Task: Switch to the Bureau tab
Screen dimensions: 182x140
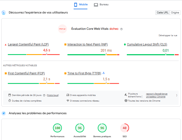Action: (x=101, y=5)
